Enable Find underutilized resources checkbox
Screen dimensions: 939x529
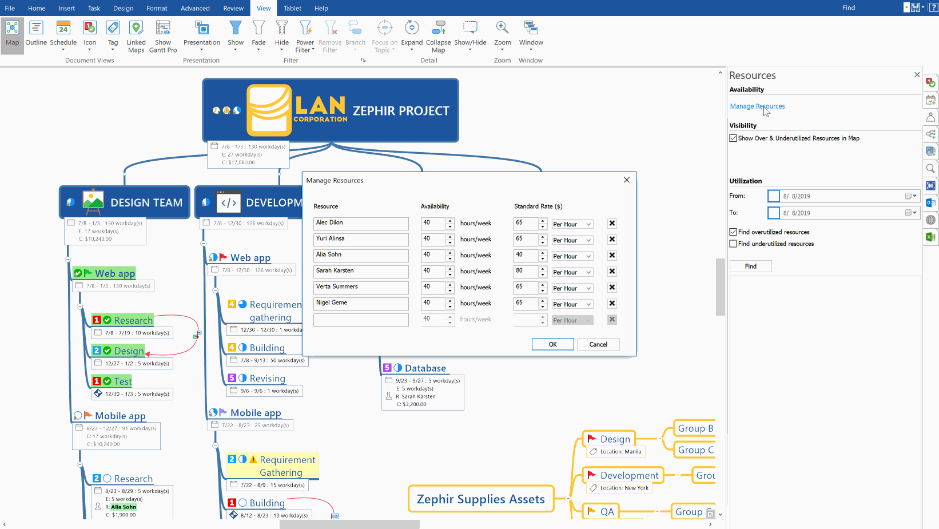[733, 244]
